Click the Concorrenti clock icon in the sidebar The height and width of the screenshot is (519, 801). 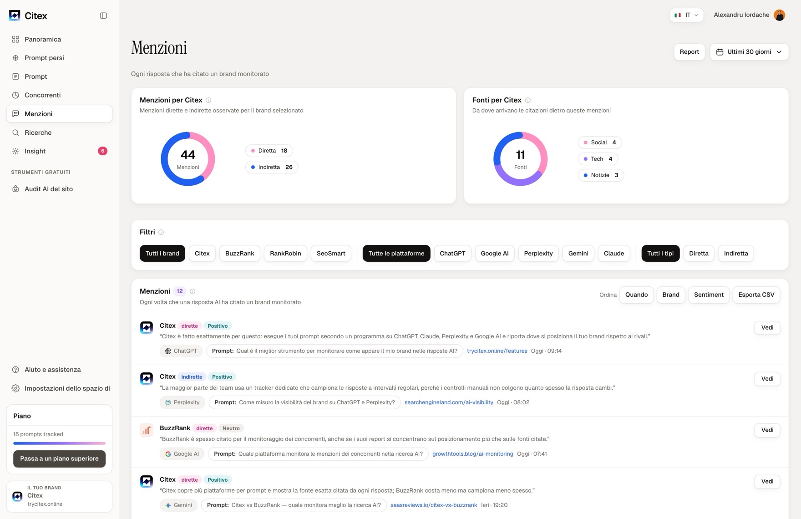tap(15, 95)
